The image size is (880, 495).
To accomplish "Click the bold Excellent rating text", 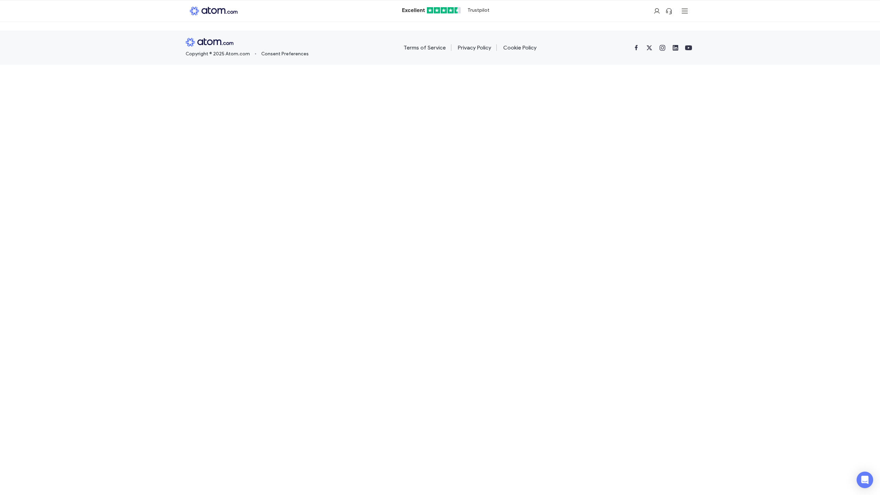I will pyautogui.click(x=413, y=10).
